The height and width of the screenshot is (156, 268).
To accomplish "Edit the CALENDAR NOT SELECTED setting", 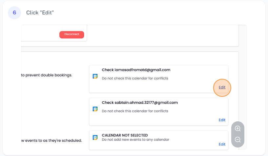I will pos(222,144).
